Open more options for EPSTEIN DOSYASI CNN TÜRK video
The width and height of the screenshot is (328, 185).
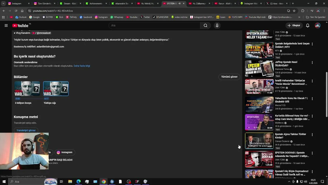point(312,153)
